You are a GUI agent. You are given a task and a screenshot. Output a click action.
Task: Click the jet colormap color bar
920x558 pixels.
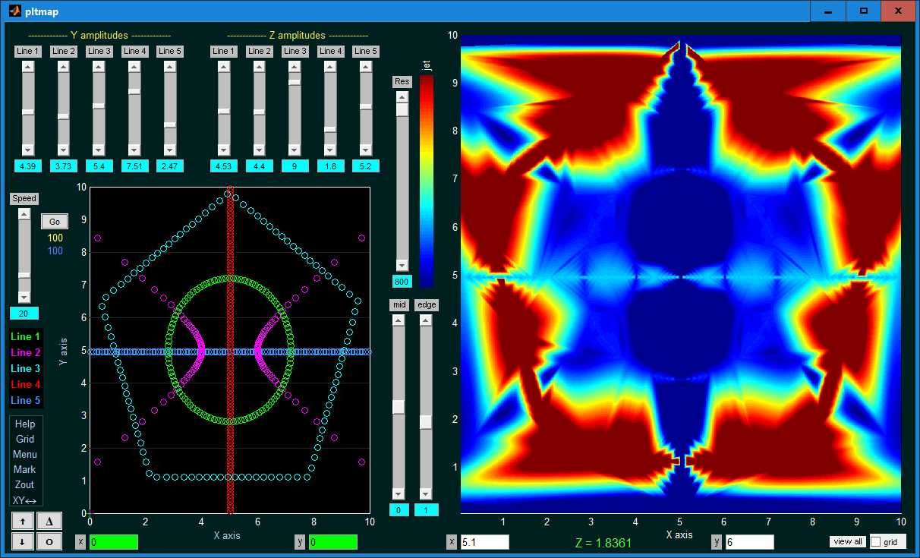click(427, 181)
